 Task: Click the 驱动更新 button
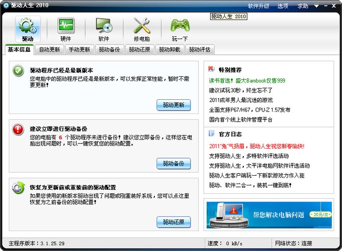(173, 105)
